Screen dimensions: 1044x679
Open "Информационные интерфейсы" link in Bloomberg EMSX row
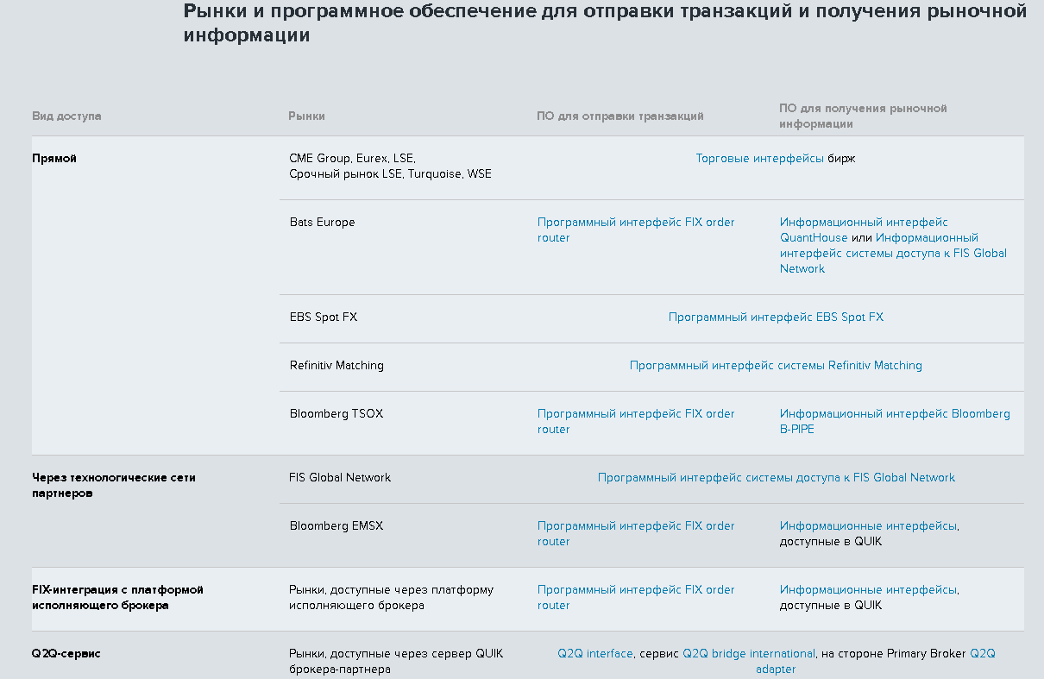point(868,526)
